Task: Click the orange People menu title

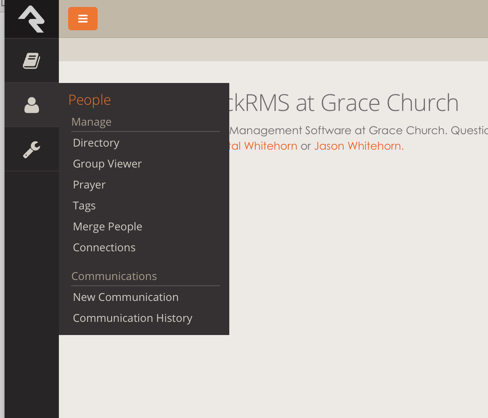Action: 89,100
